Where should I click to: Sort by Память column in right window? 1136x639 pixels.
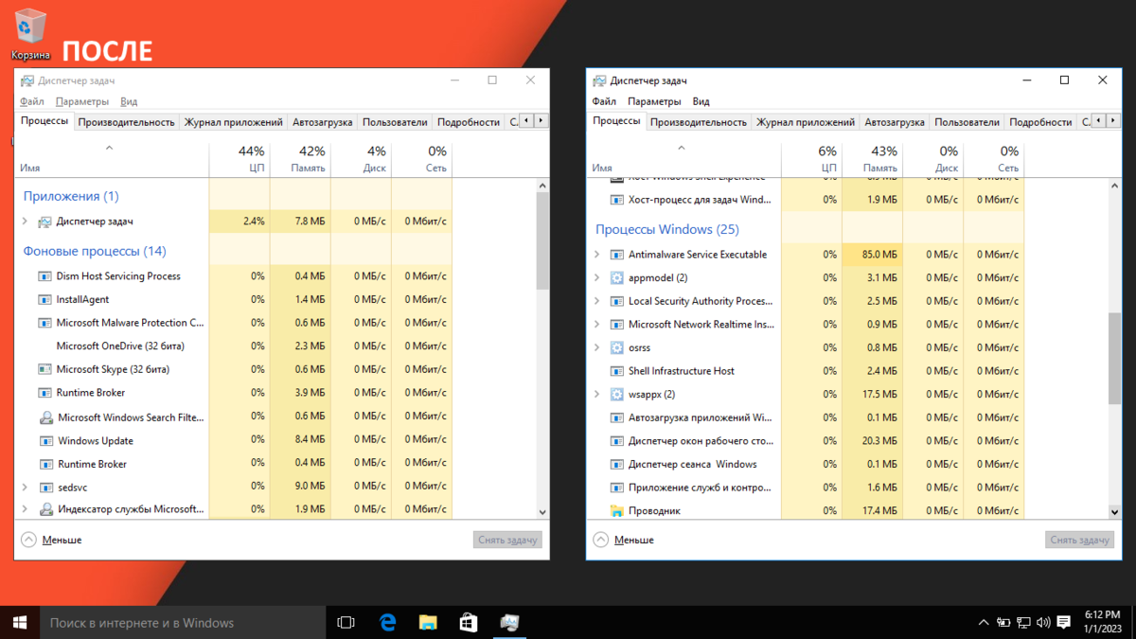(872, 159)
